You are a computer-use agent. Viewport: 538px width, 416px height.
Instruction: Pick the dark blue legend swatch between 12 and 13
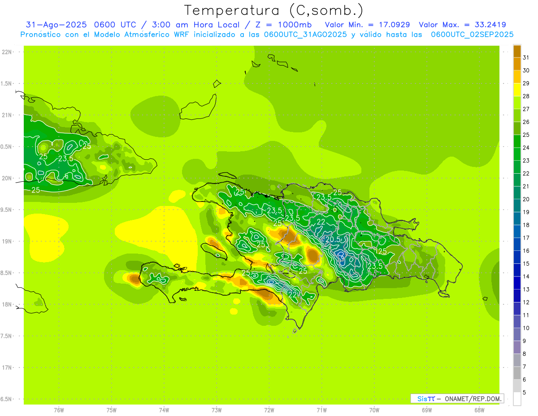517,296
